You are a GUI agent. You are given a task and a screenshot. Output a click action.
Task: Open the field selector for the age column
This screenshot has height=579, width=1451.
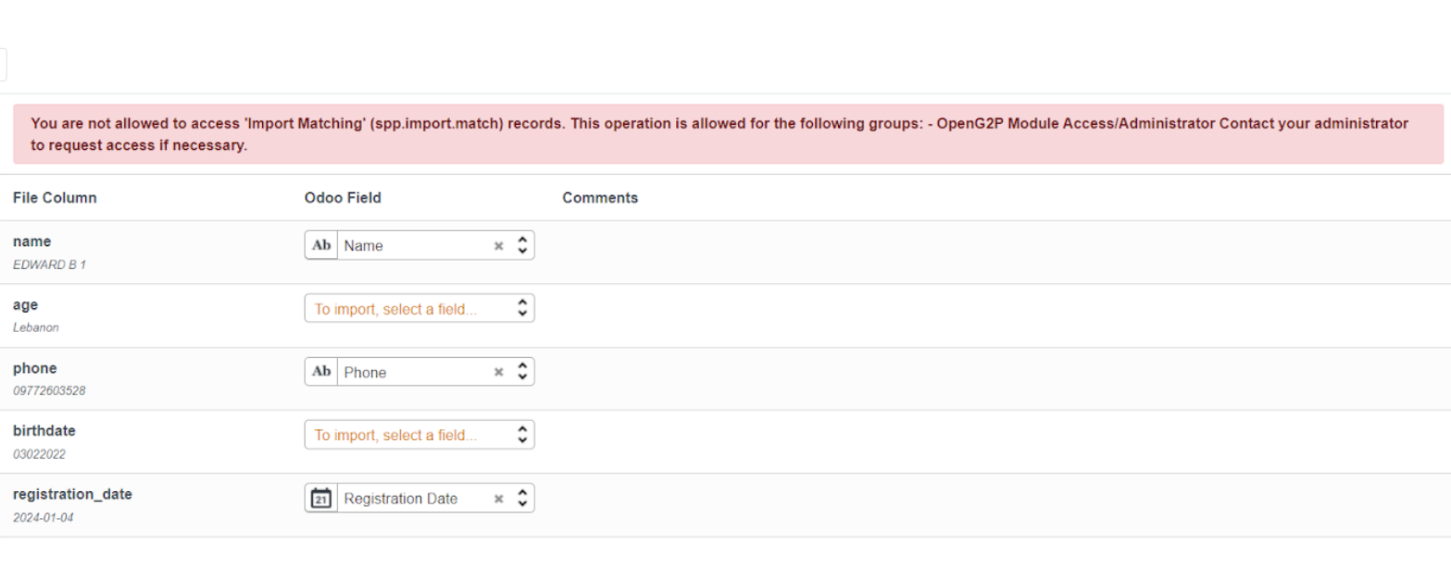tap(417, 307)
